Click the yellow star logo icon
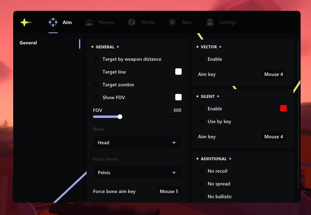The width and height of the screenshot is (311, 215). pyautogui.click(x=26, y=22)
